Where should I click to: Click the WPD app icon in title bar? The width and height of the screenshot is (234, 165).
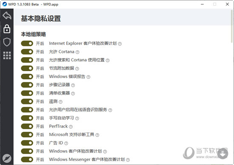5,4
